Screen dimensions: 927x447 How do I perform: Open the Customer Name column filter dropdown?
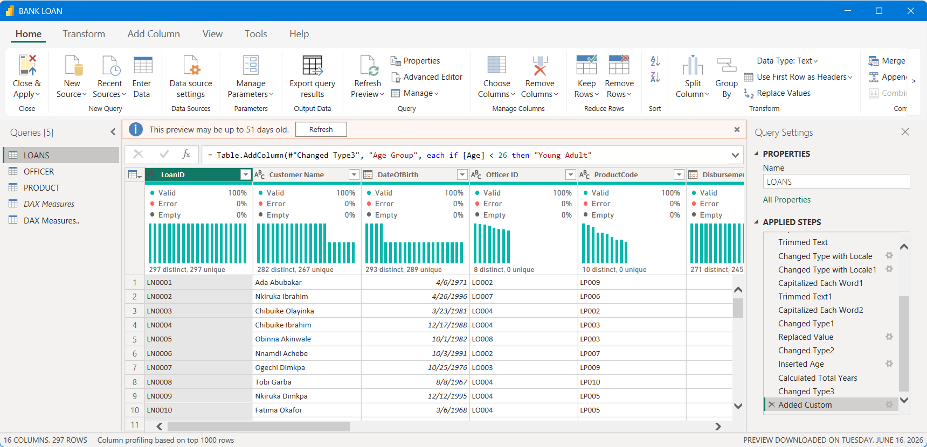(x=354, y=174)
